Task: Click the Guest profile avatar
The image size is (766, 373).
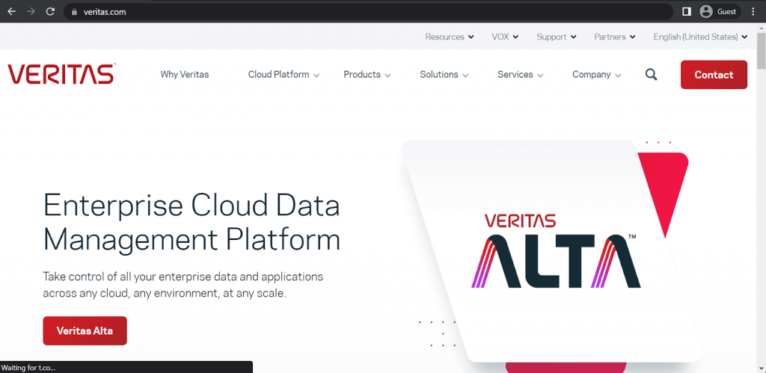Action: tap(705, 12)
